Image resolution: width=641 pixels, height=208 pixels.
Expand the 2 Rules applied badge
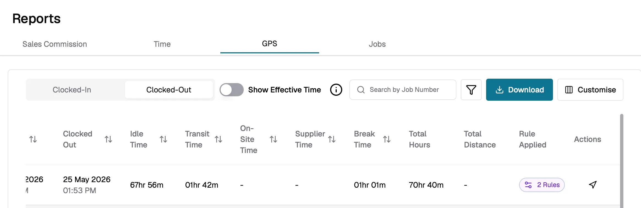click(x=542, y=185)
